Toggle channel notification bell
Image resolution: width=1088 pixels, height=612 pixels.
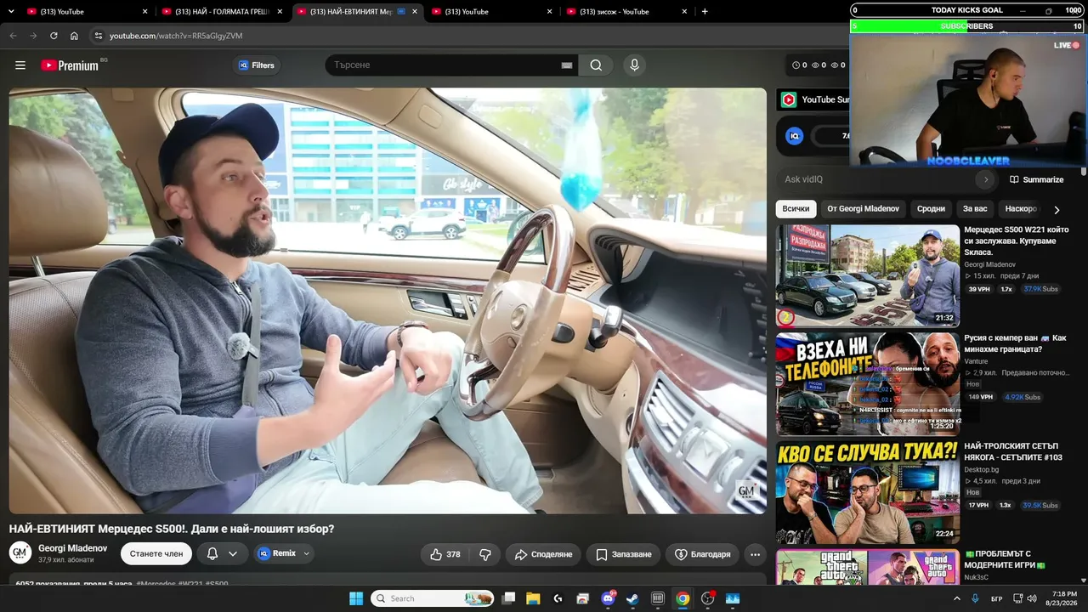coord(212,554)
